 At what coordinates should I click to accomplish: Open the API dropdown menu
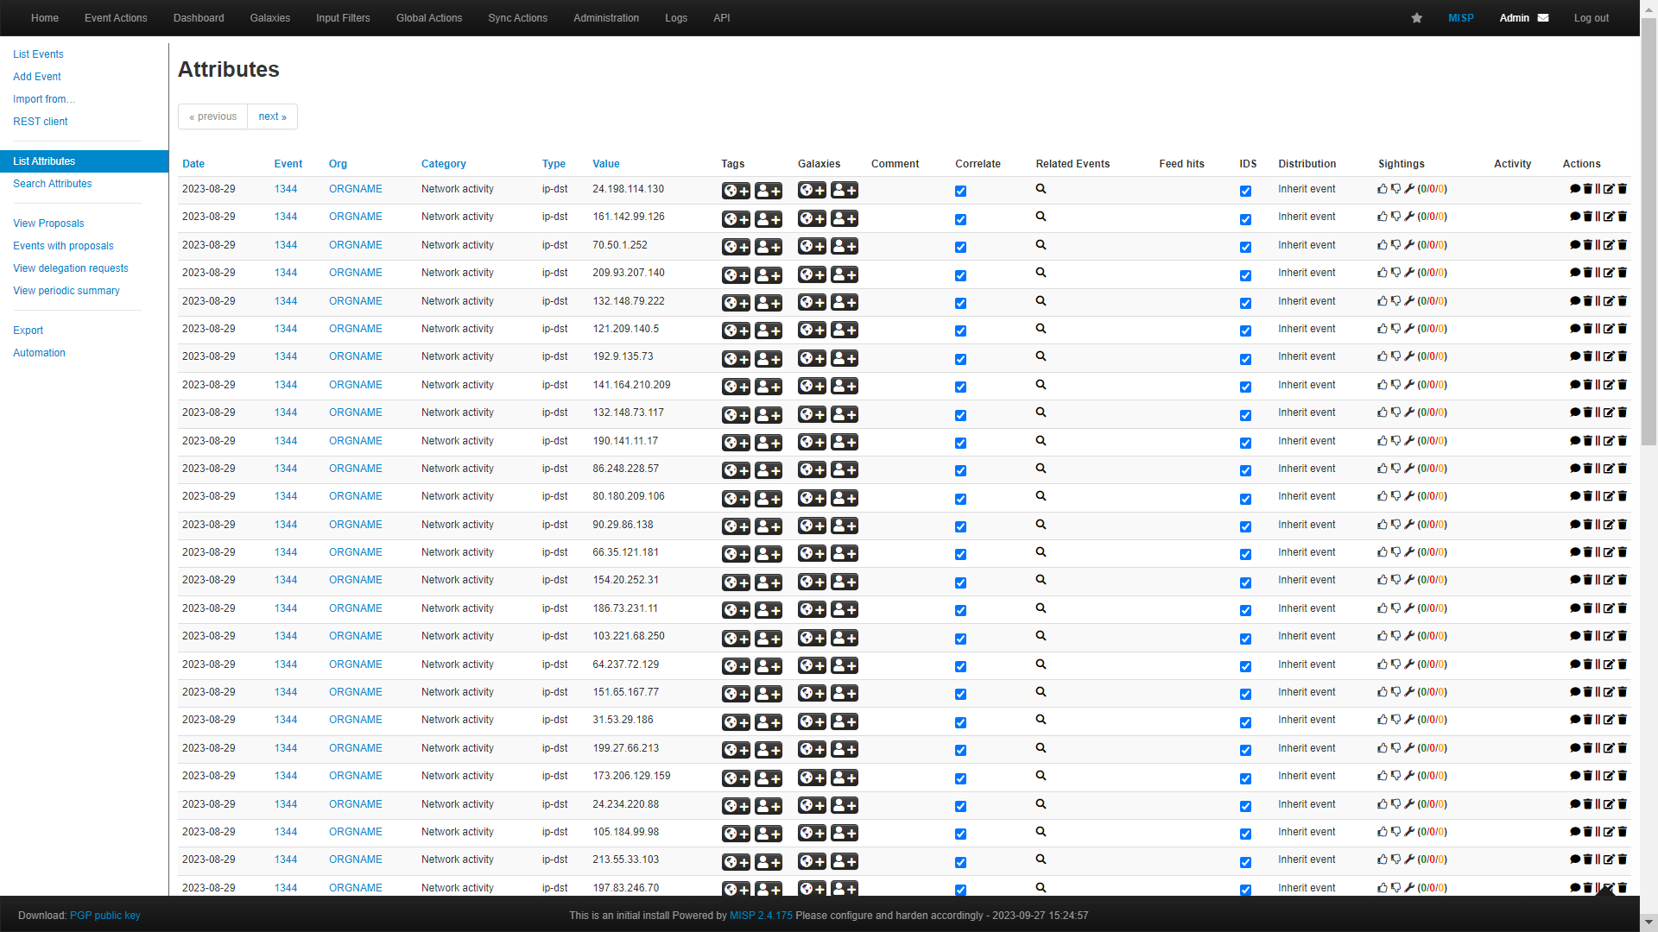(722, 18)
